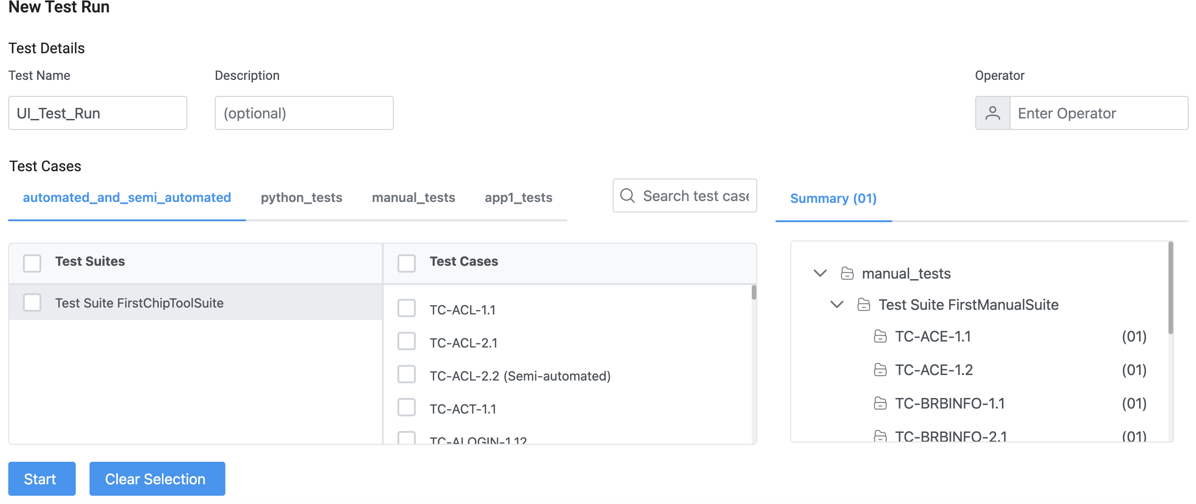Click the Search test cases field

point(685,196)
